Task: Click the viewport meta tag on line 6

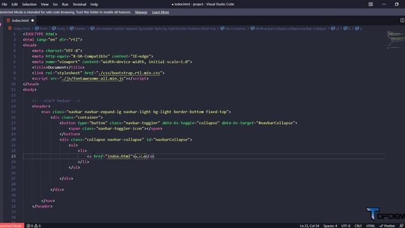Action: (x=112, y=62)
